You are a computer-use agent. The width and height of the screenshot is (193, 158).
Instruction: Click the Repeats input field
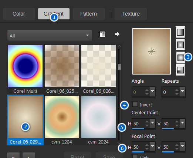[168, 92]
